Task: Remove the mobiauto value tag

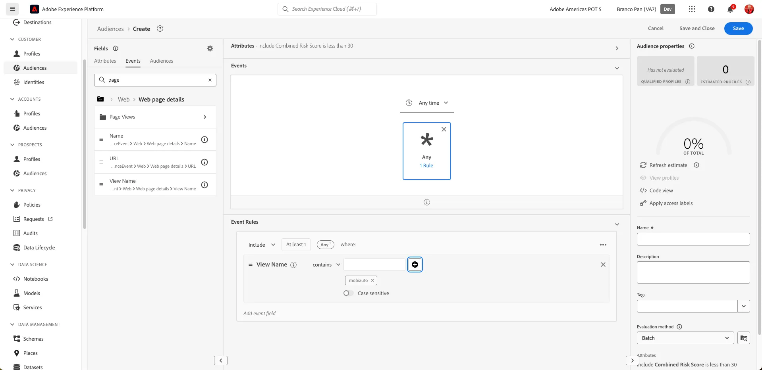Action: 372,280
